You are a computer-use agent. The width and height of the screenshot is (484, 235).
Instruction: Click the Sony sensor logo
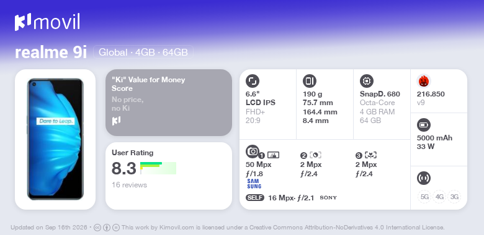(328, 198)
